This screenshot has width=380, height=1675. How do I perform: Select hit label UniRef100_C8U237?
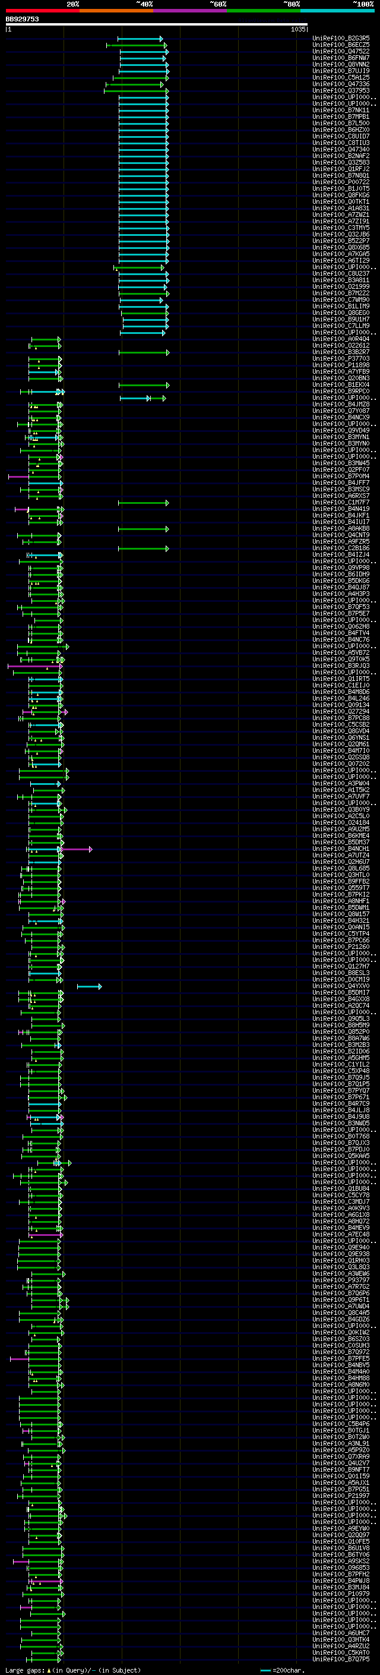tap(341, 274)
